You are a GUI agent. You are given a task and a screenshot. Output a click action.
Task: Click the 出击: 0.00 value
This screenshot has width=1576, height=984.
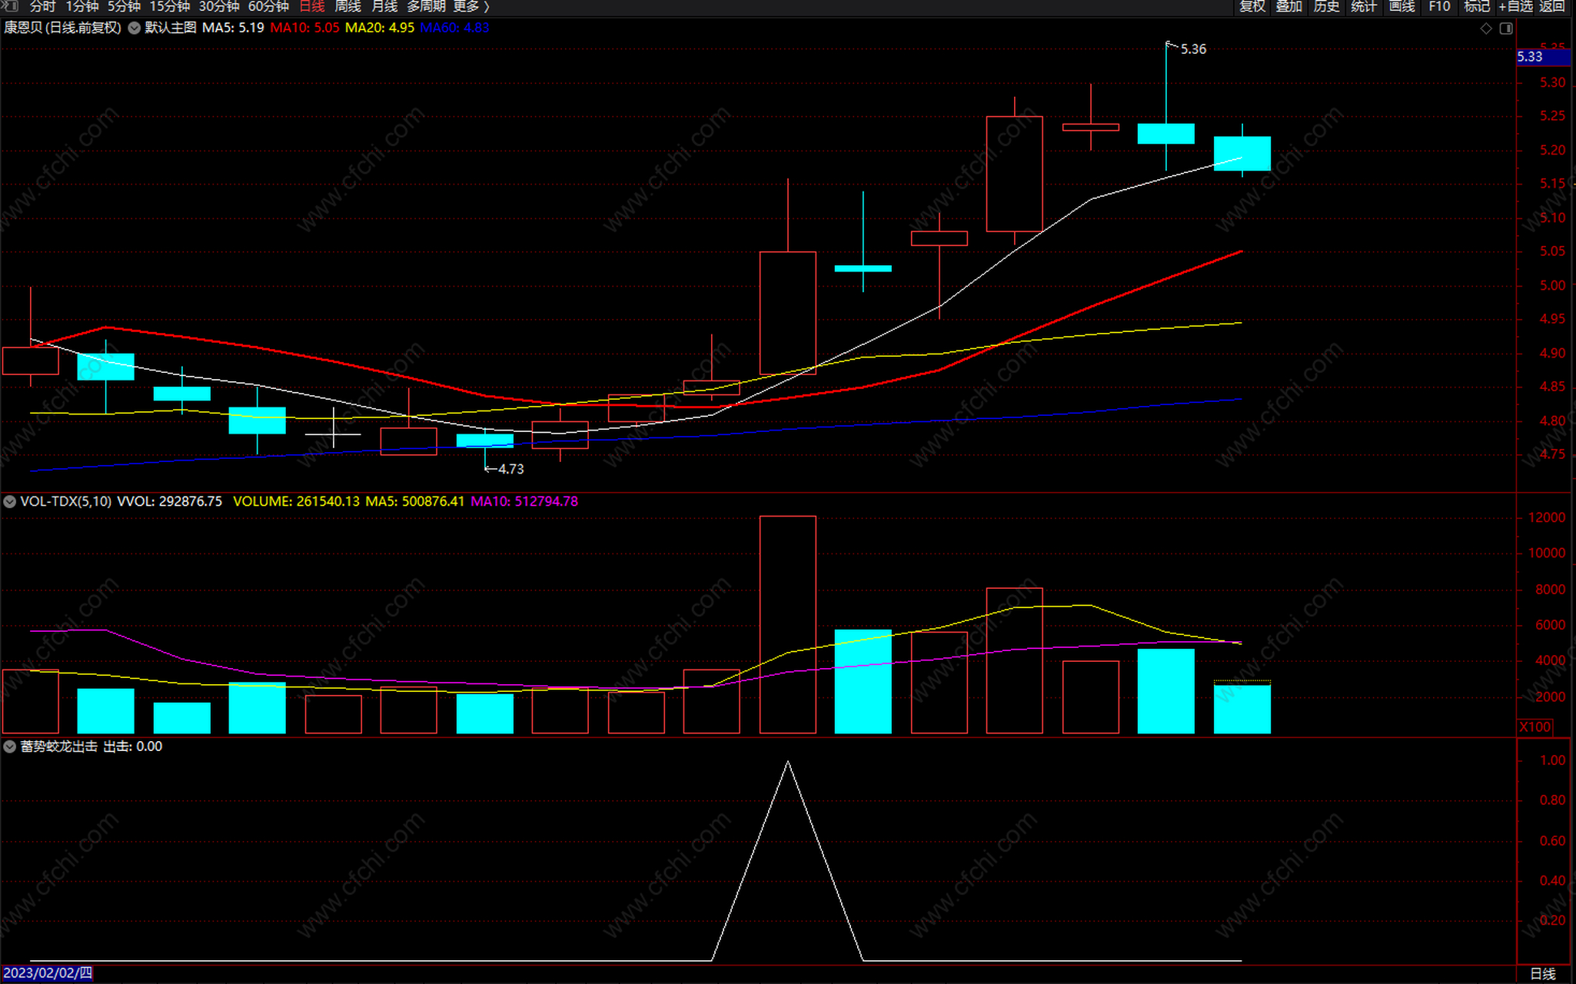(132, 746)
